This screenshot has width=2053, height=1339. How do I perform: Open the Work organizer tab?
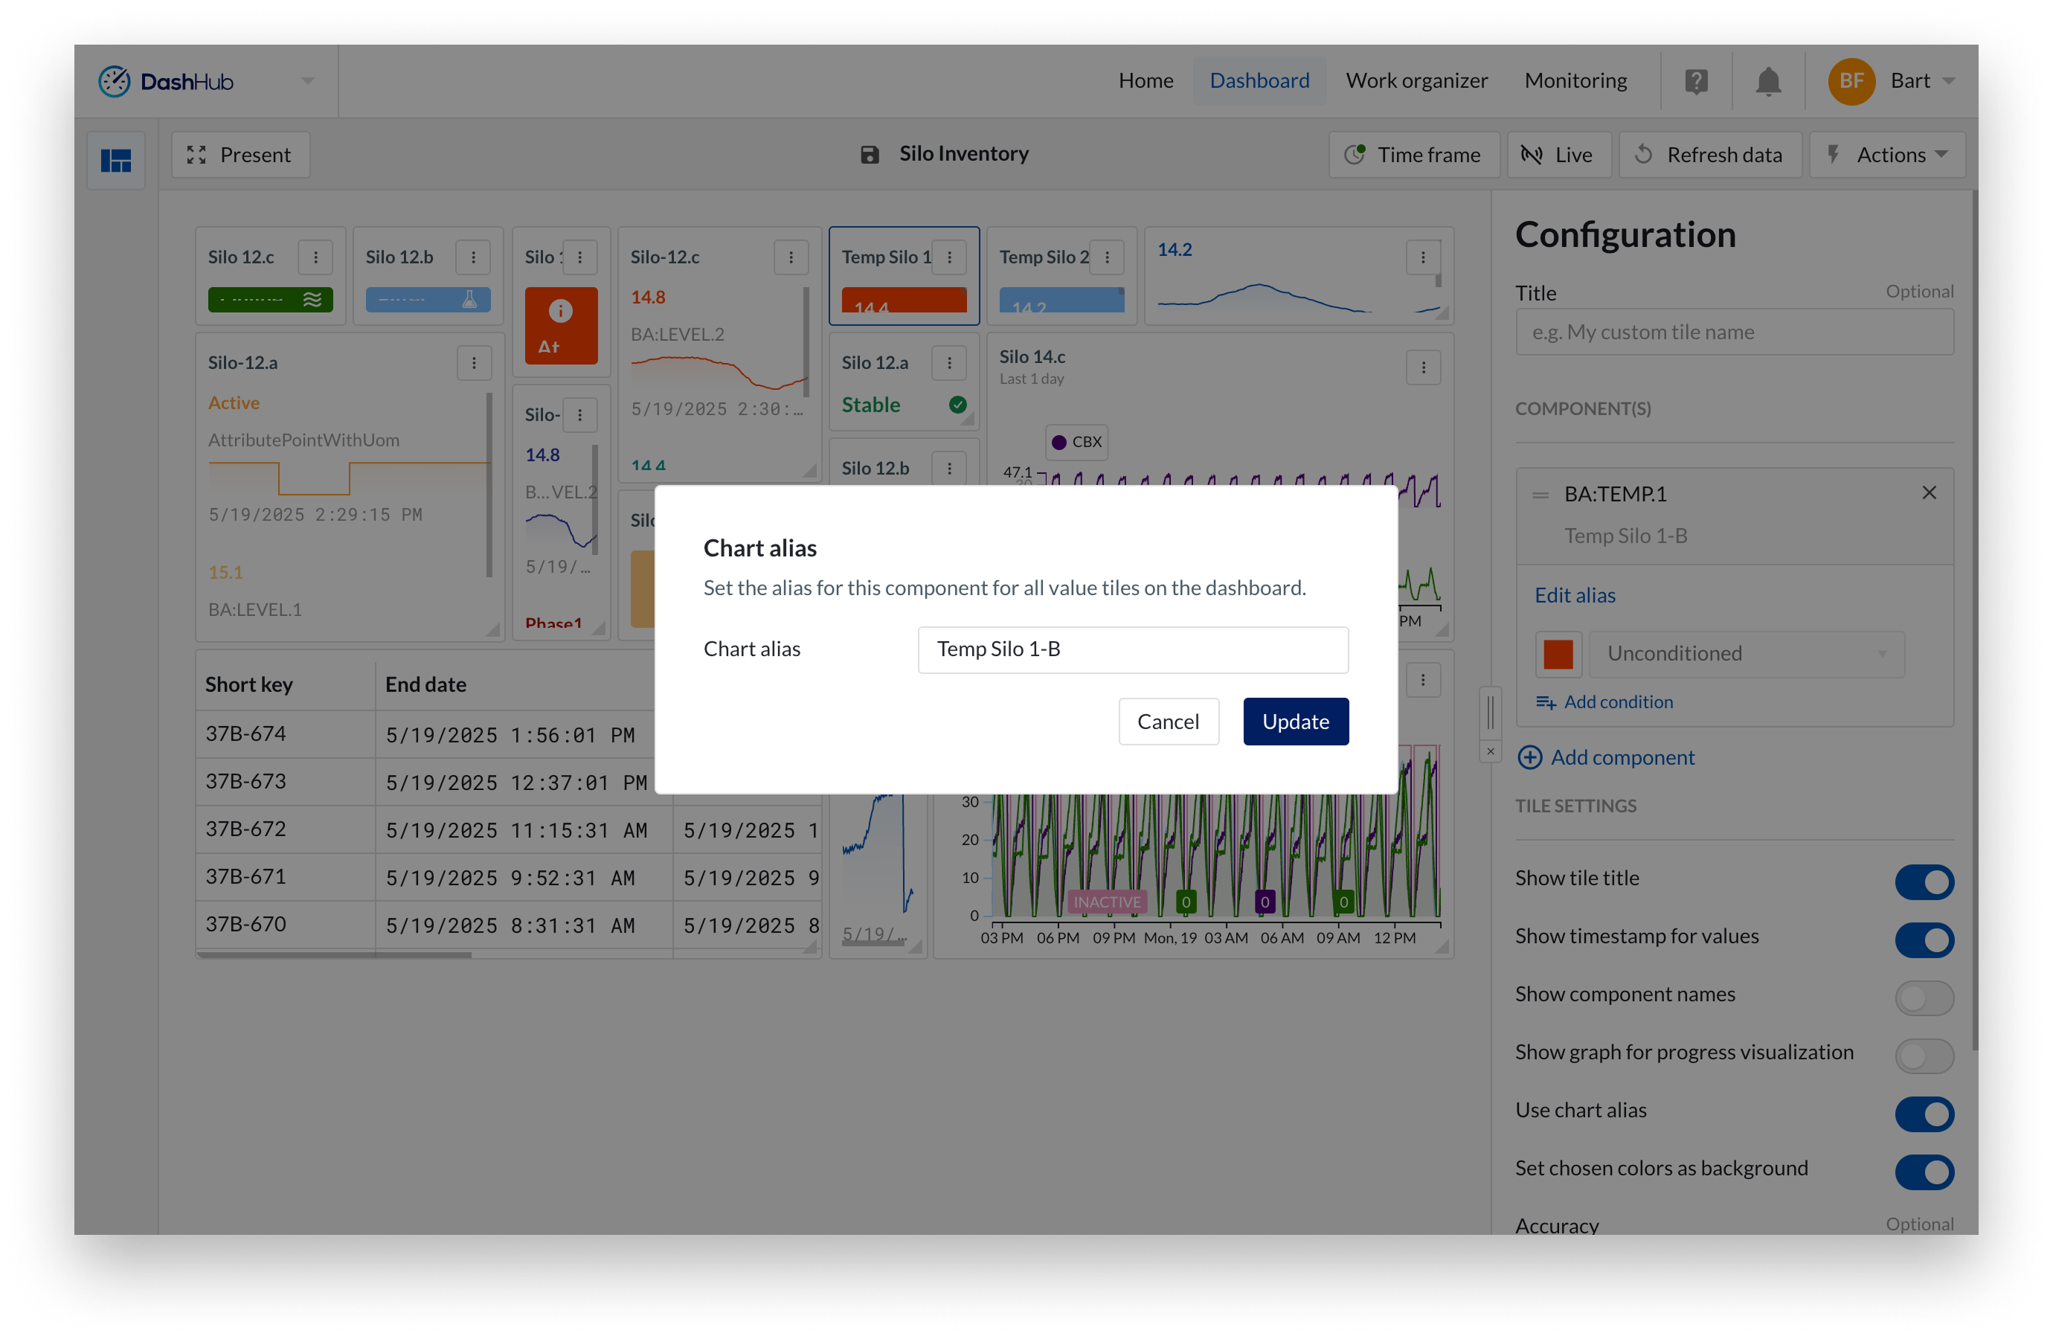[1416, 81]
